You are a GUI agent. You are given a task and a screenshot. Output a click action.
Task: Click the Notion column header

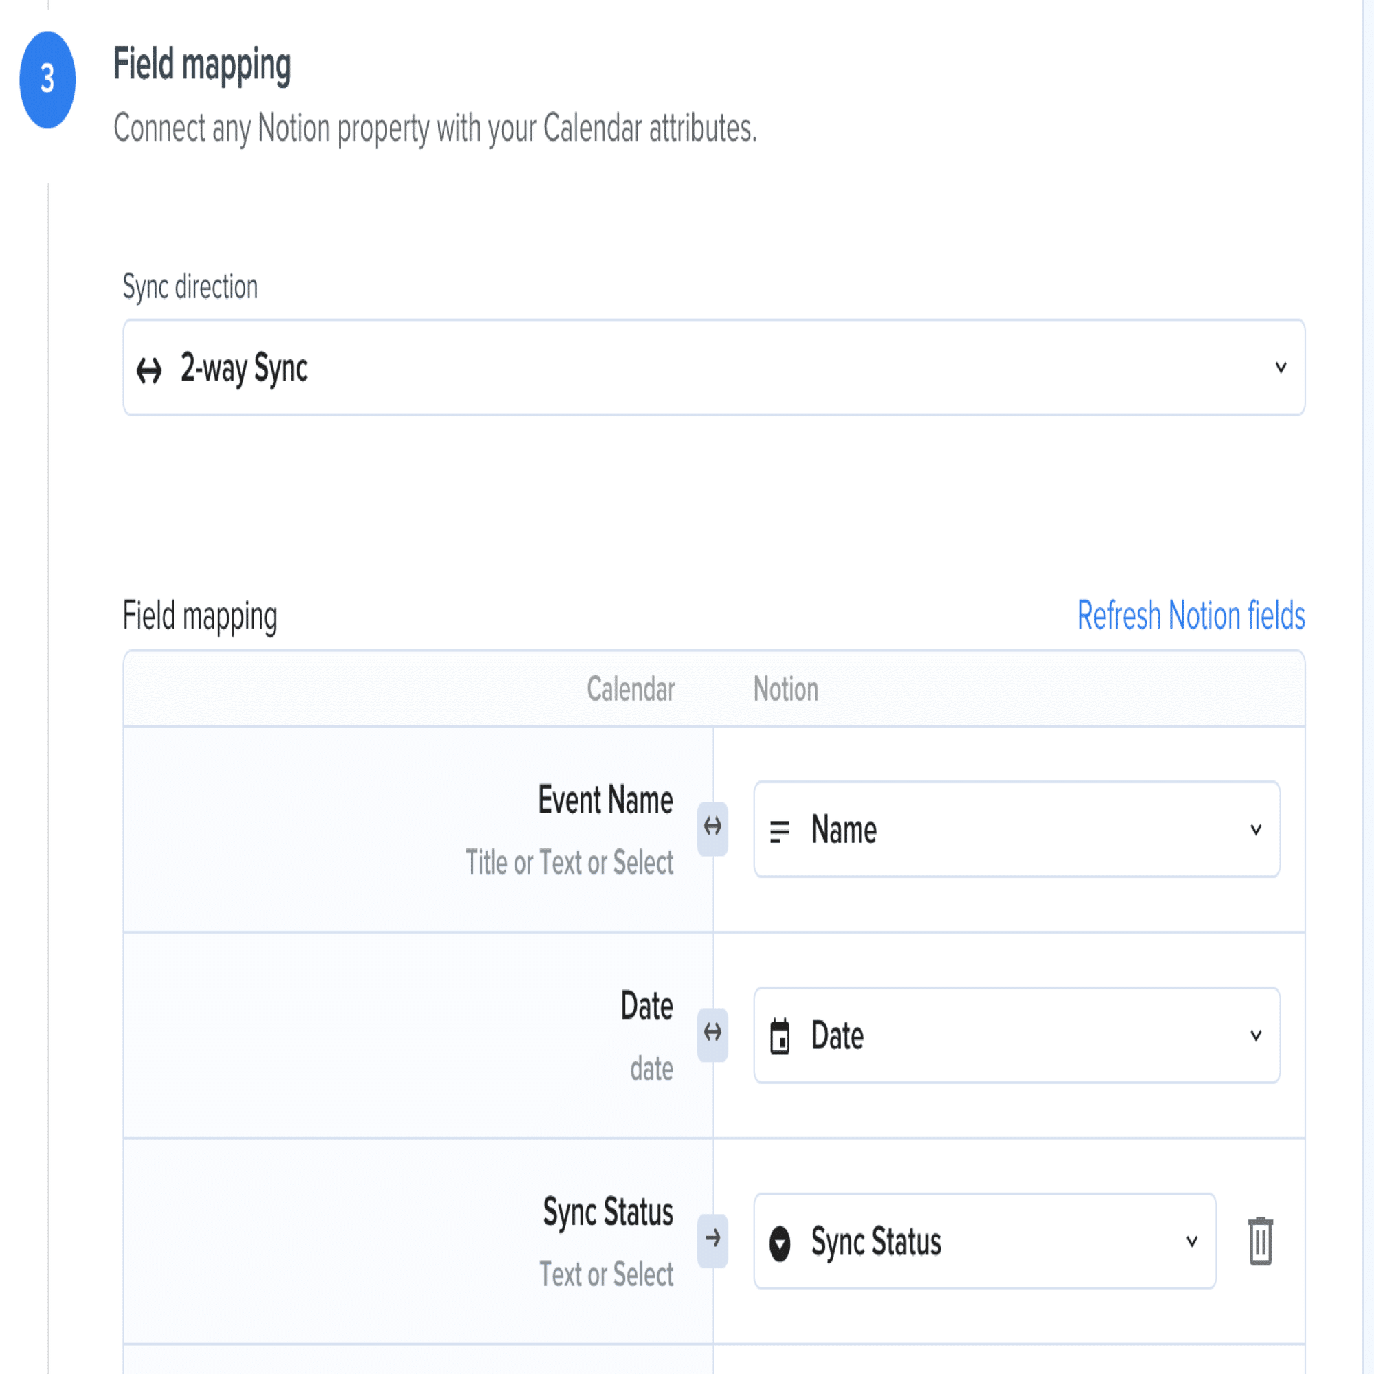[785, 689]
